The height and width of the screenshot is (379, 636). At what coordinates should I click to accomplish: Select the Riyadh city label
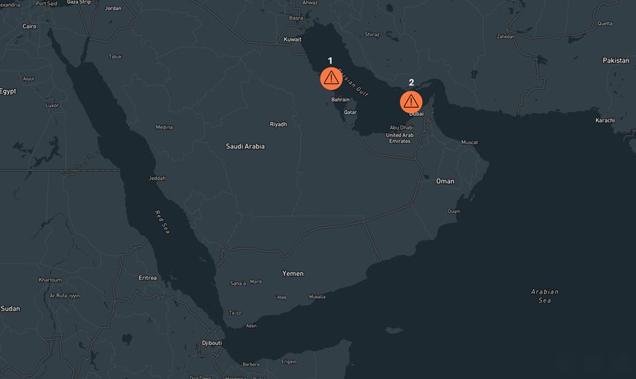[x=278, y=125]
